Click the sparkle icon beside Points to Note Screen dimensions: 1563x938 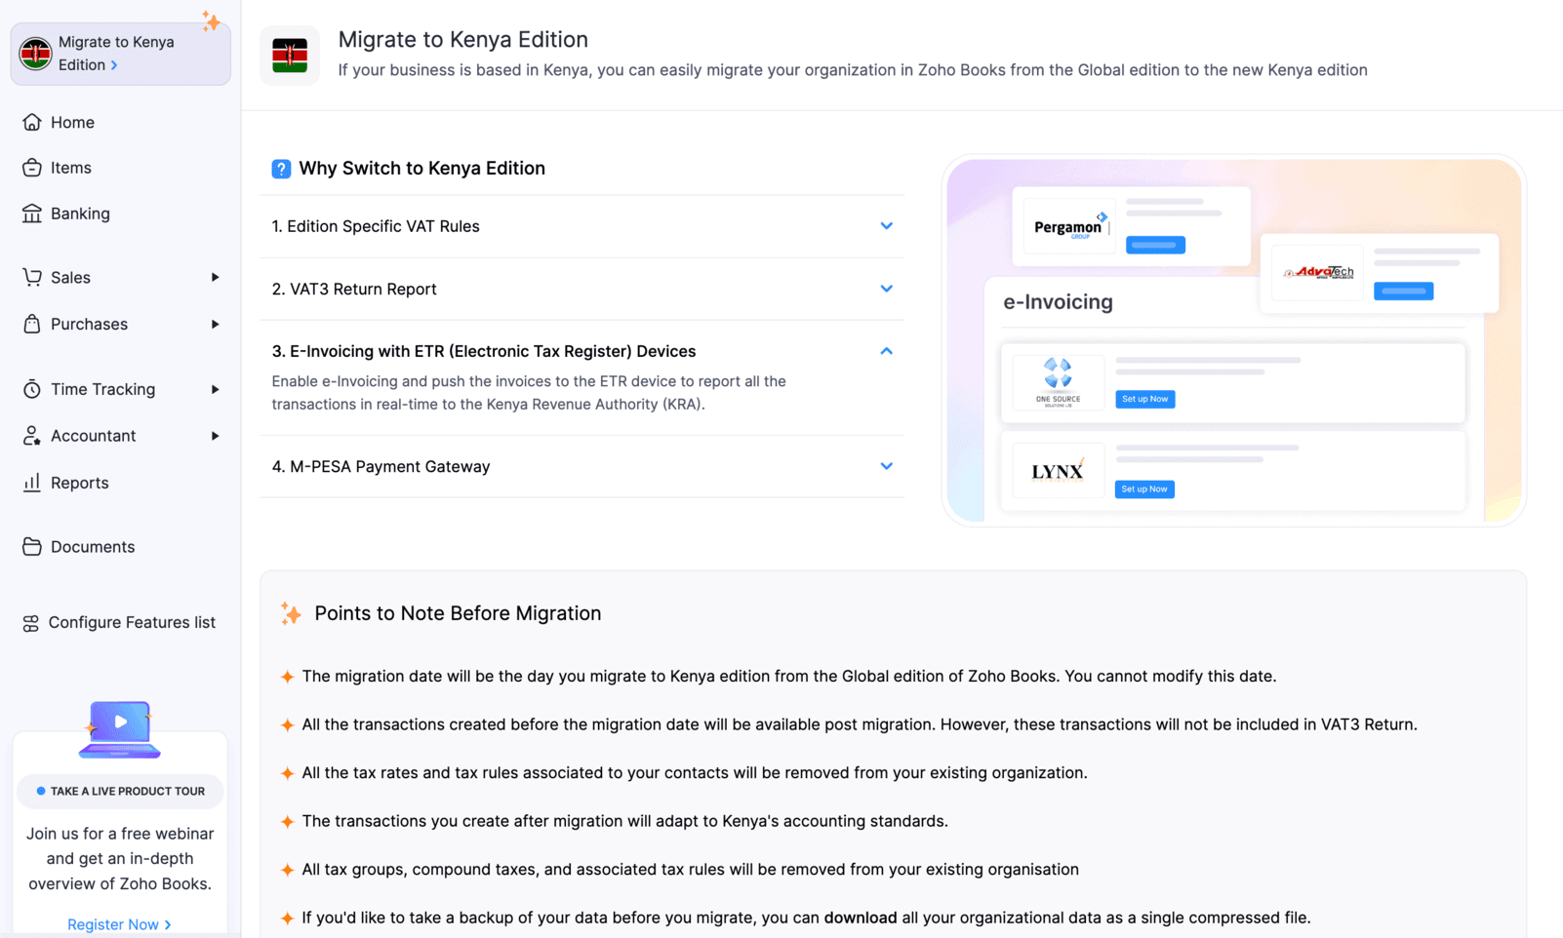pyautogui.click(x=291, y=613)
